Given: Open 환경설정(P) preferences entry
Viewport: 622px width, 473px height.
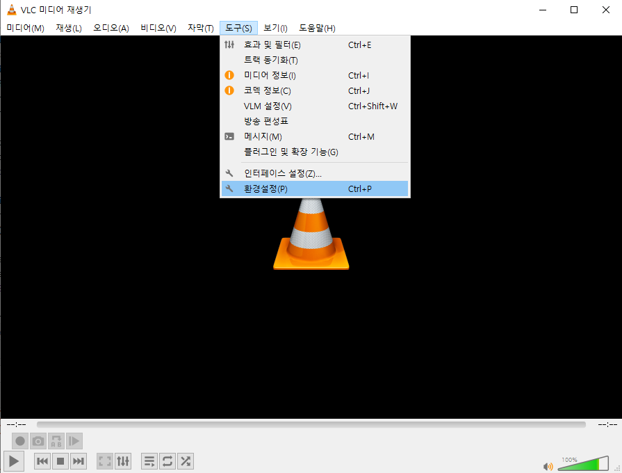Looking at the screenshot, I should 315,189.
